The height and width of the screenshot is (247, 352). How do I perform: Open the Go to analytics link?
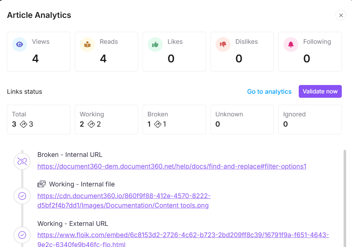pos(269,92)
